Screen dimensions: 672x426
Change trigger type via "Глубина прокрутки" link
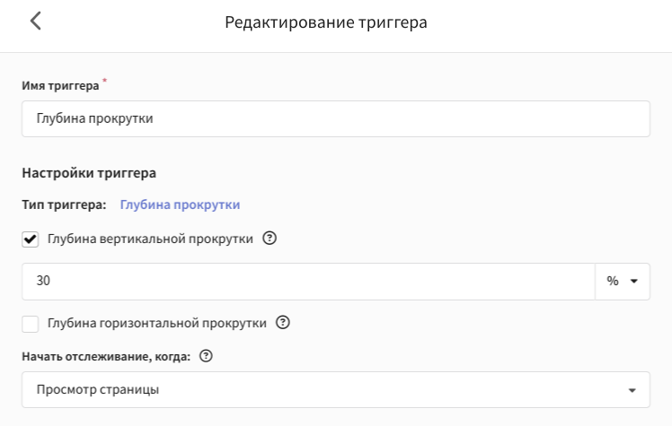coord(180,204)
